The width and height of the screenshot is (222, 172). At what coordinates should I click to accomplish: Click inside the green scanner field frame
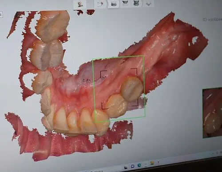coord(119,89)
